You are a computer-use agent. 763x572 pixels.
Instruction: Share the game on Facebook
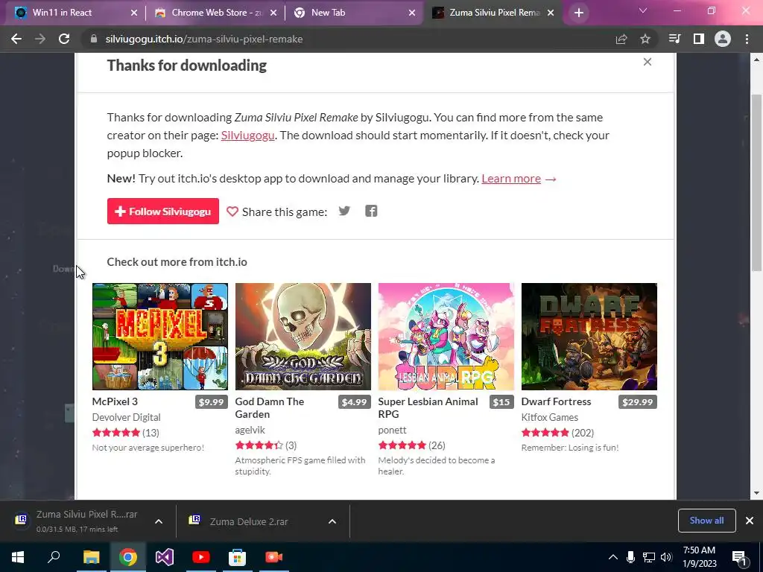[x=371, y=211]
